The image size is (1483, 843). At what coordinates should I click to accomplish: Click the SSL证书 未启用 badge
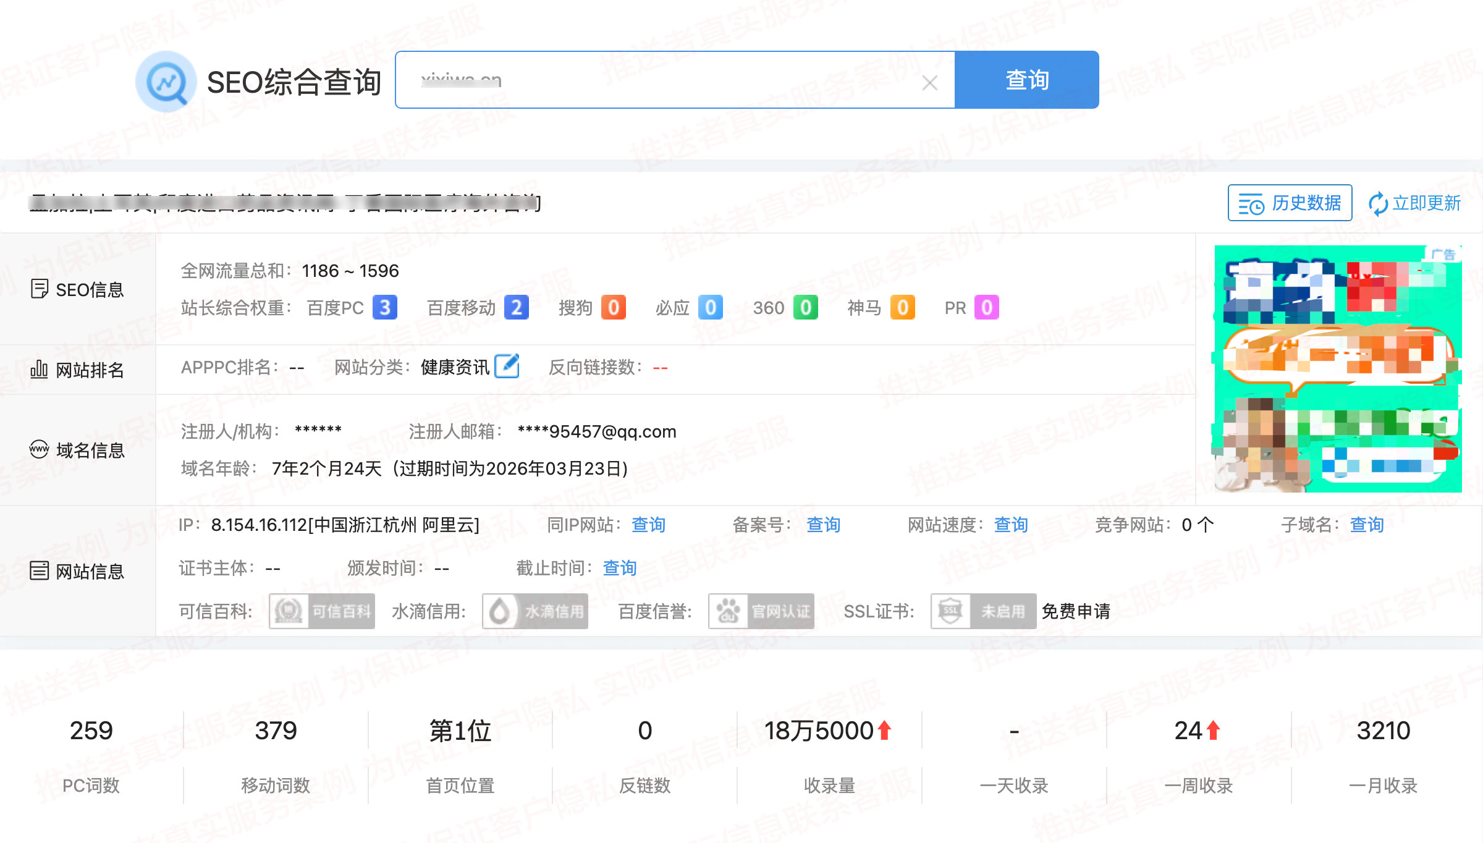984,611
